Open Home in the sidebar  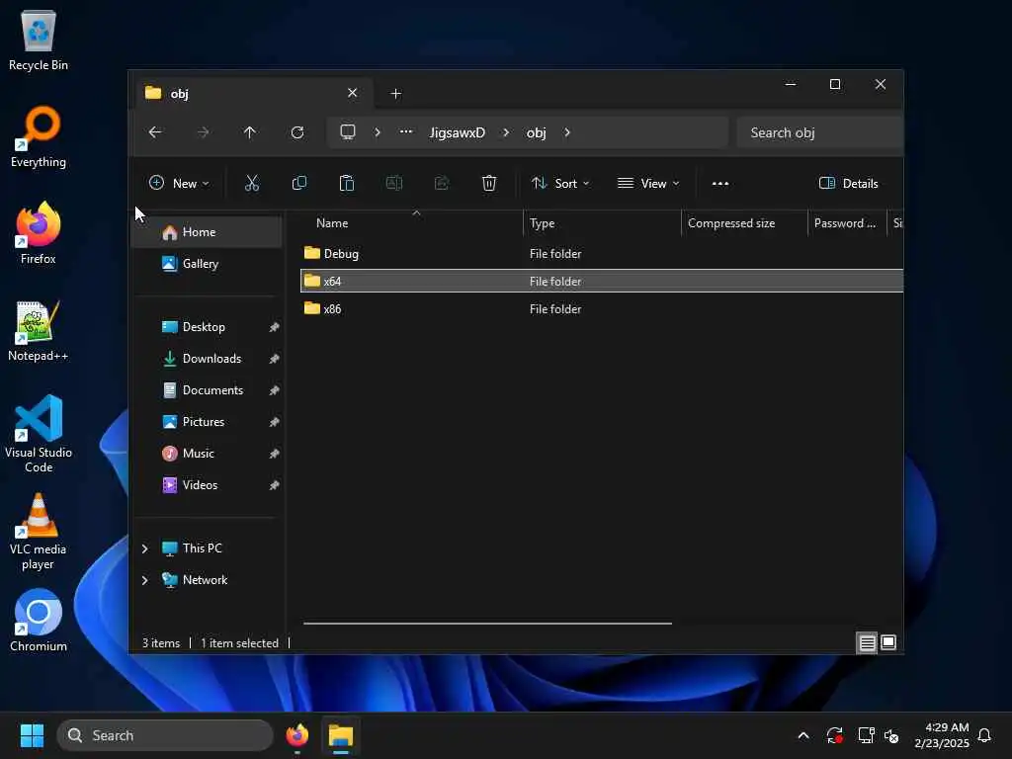pyautogui.click(x=208, y=232)
